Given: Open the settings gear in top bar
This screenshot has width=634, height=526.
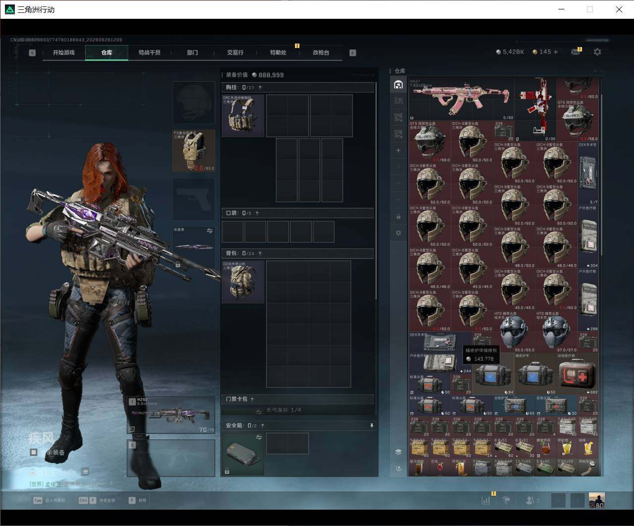Looking at the screenshot, I should click(x=597, y=51).
